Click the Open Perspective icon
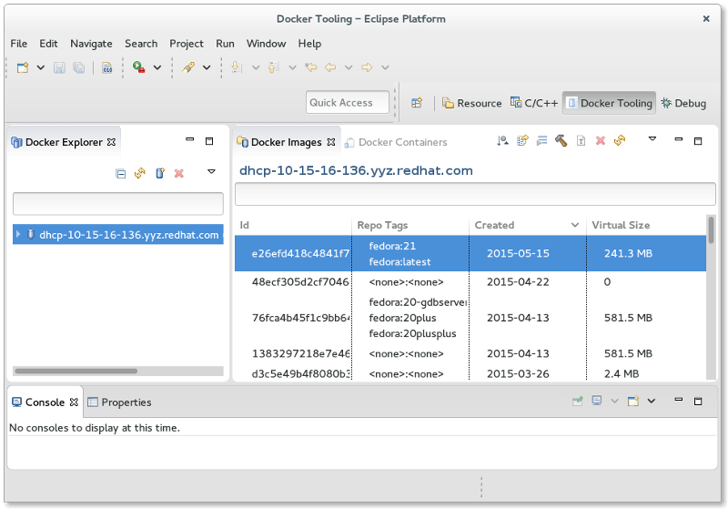The image size is (728, 509). (417, 103)
